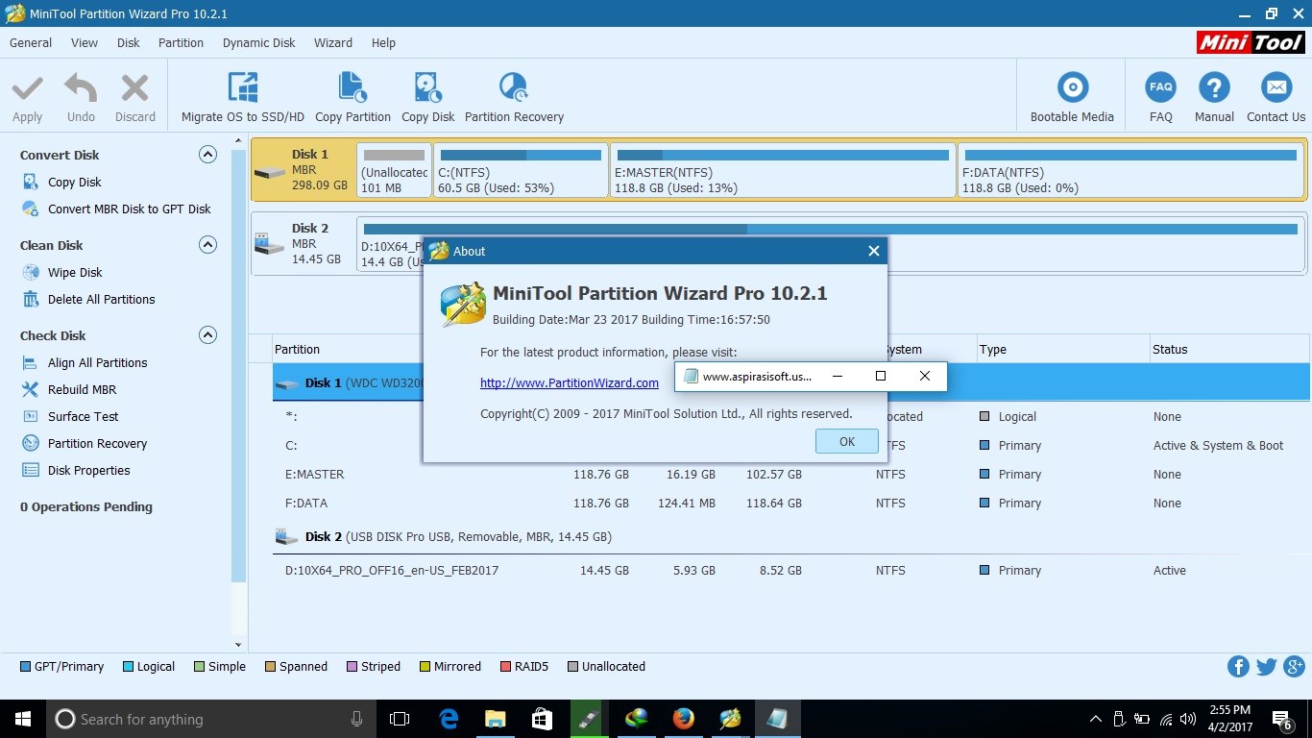1312x738 pixels.
Task: Launch Microsoft Edge from the taskbar
Action: (x=448, y=719)
